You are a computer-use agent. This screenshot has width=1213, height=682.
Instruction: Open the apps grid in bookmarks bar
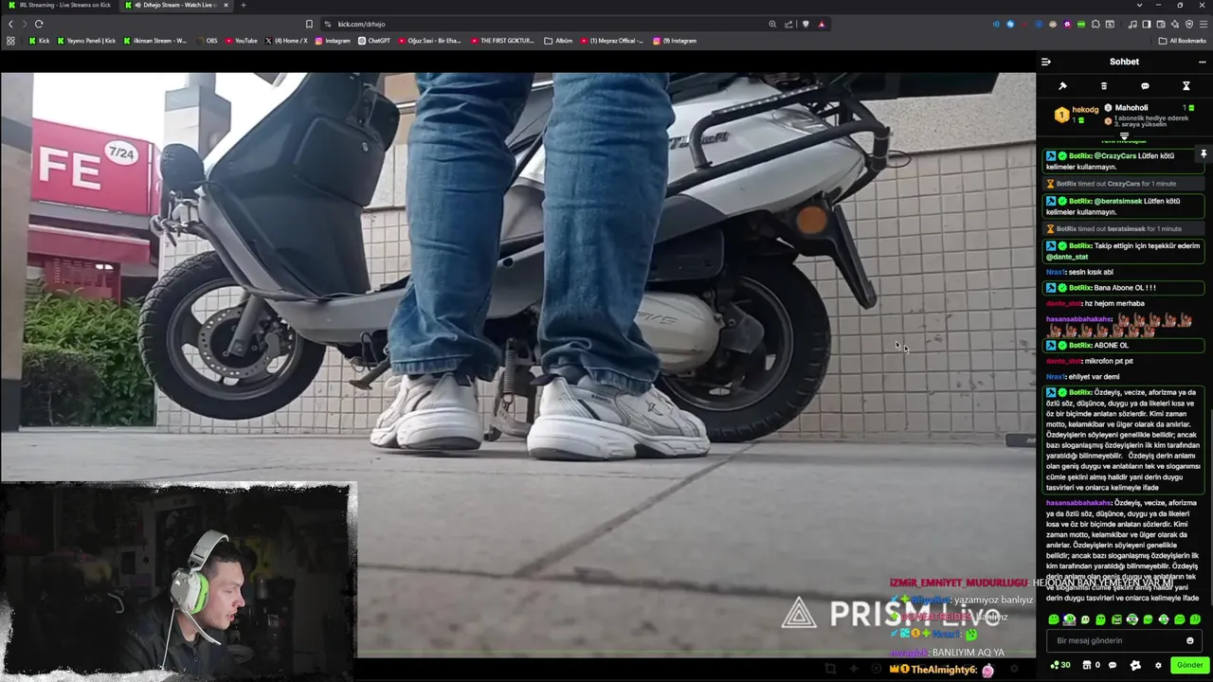click(10, 41)
